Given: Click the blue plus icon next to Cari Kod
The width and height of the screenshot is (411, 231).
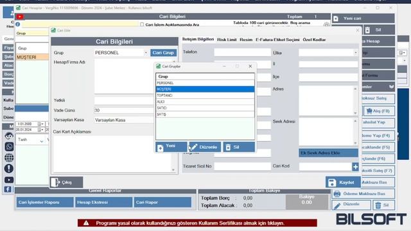Looking at the screenshot, I should point(355,167).
